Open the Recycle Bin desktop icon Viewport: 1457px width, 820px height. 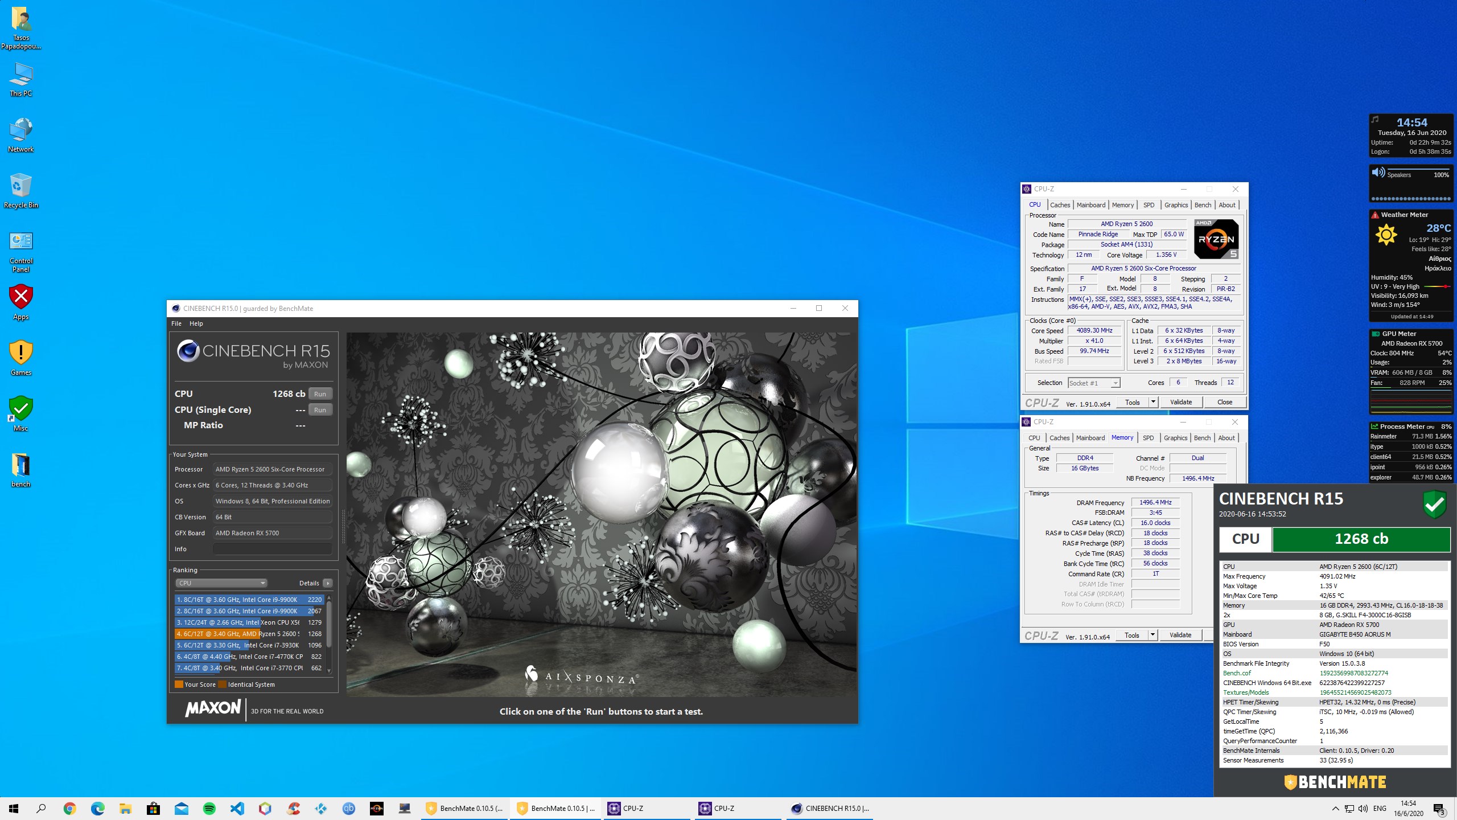[x=21, y=191]
